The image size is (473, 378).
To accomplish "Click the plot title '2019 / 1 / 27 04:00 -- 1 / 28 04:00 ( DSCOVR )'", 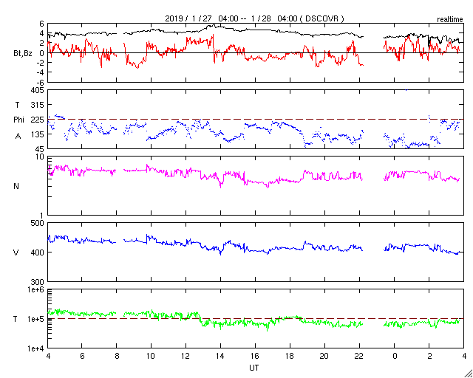I will pyautogui.click(x=254, y=18).
